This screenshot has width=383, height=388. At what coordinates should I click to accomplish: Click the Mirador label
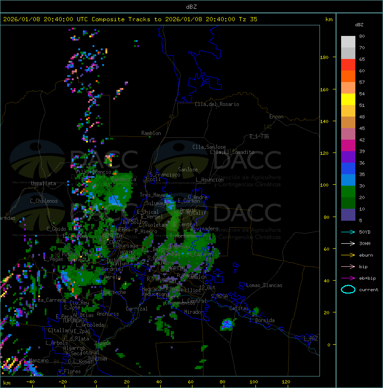click(194, 312)
